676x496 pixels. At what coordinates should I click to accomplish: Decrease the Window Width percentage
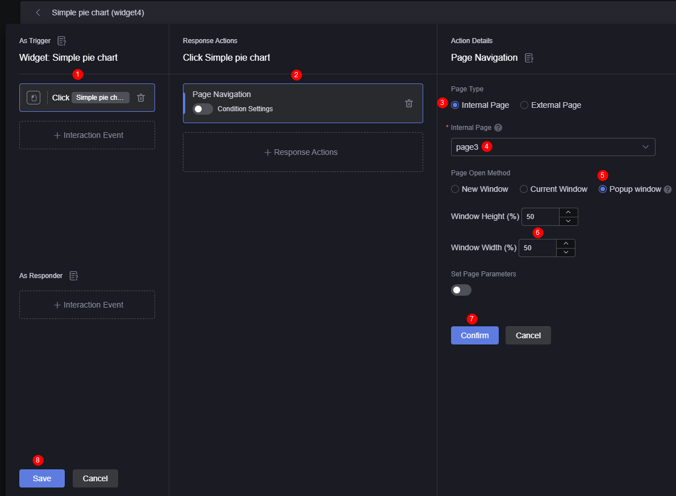pos(566,253)
